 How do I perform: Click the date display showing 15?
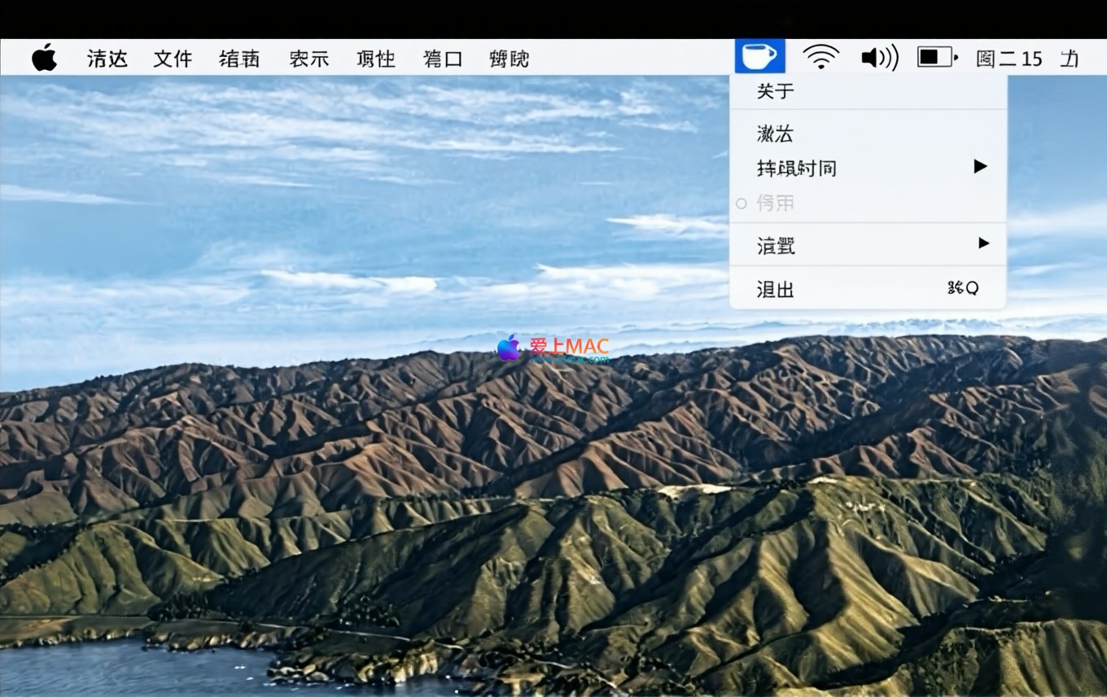pyautogui.click(x=1009, y=59)
